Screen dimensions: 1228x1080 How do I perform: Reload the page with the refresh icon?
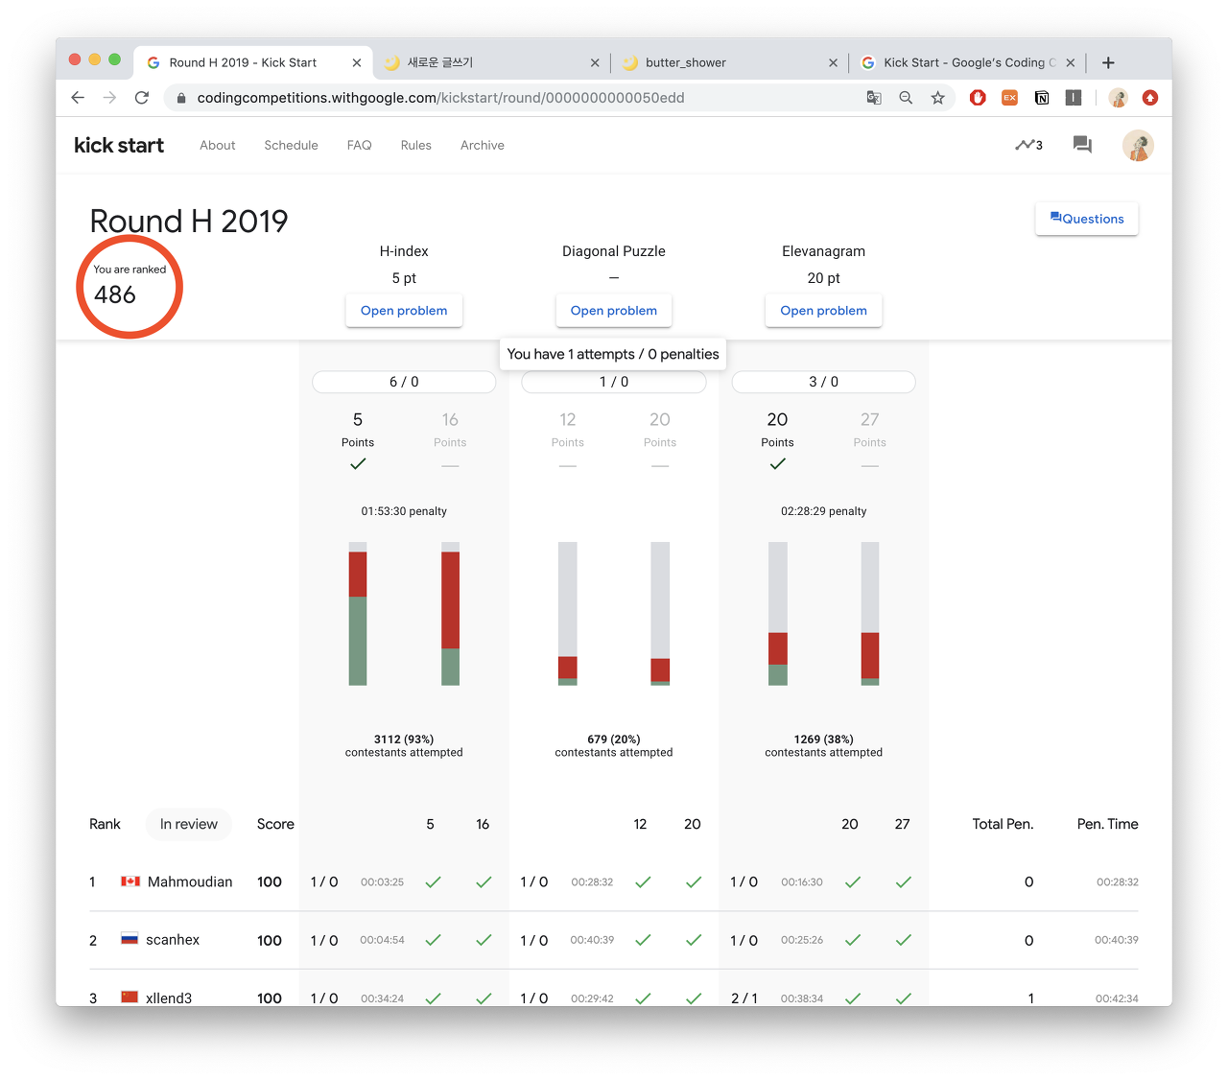coord(142,98)
